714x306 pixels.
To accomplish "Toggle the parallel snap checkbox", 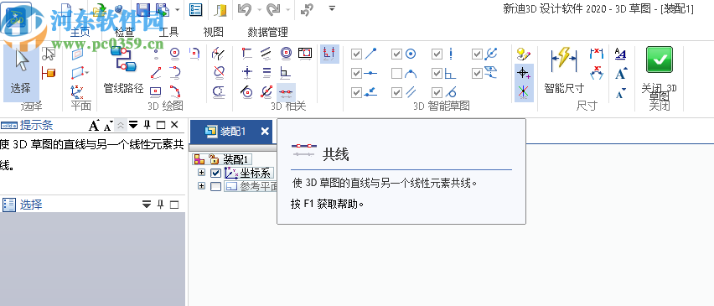I will click(397, 92).
